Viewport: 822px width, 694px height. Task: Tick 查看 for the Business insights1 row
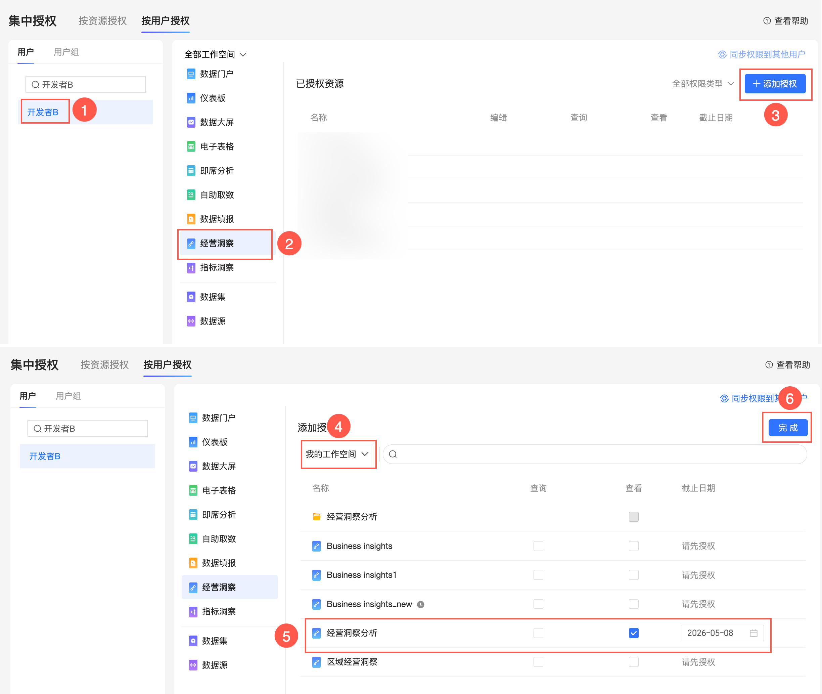(633, 575)
